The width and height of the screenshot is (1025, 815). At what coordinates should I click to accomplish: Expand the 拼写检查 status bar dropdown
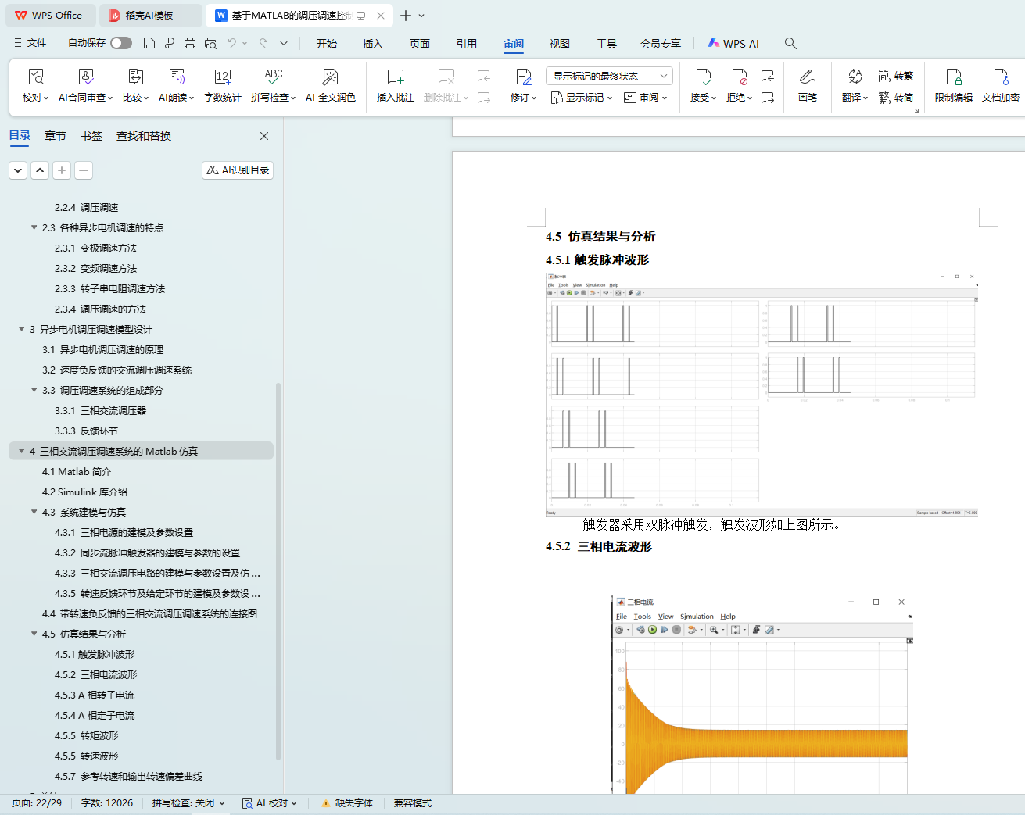(x=222, y=803)
